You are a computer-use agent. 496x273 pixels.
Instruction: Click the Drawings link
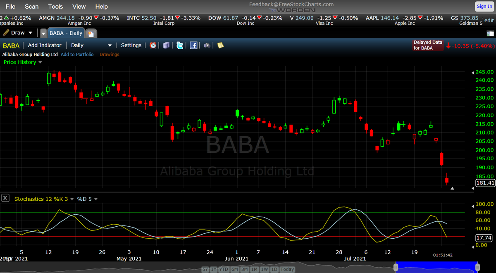[x=110, y=55]
